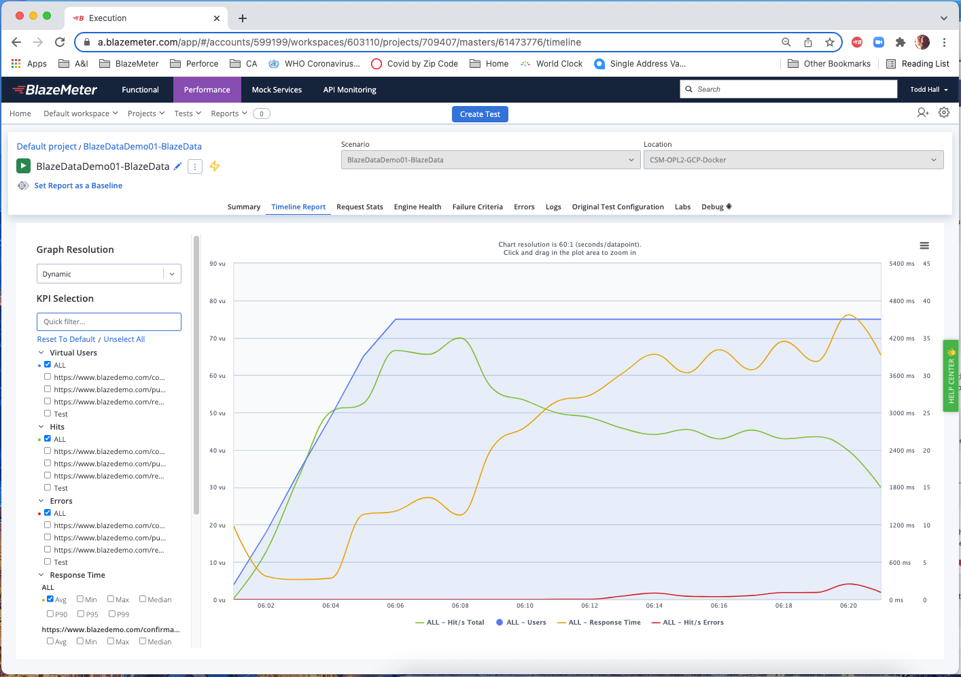Click the invite users icon
Image resolution: width=961 pixels, height=677 pixels.
pos(923,113)
